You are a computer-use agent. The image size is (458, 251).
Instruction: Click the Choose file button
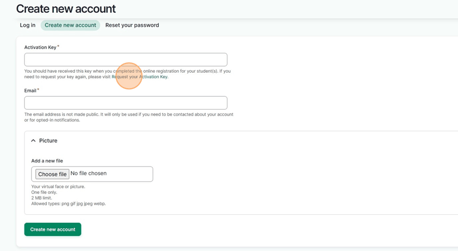52,174
